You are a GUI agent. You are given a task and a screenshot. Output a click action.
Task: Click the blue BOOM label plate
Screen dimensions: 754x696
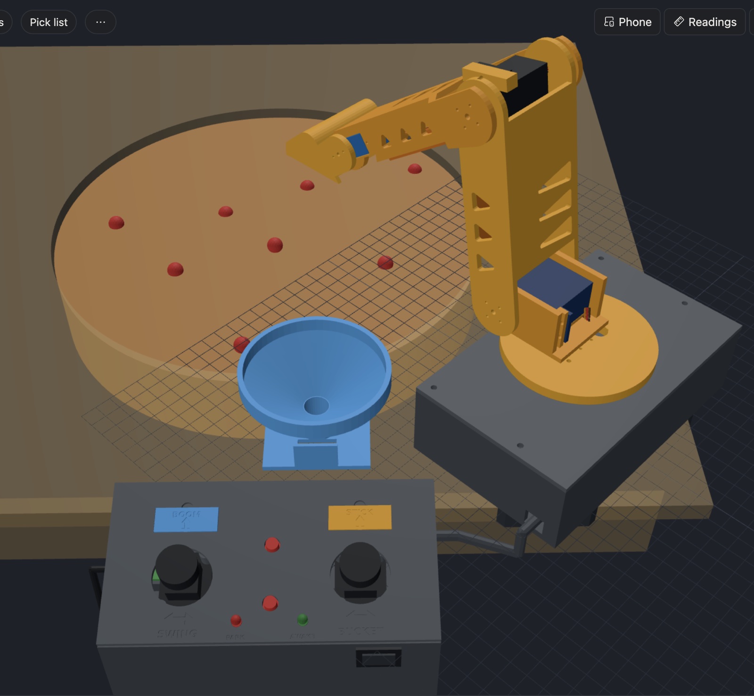[186, 519]
